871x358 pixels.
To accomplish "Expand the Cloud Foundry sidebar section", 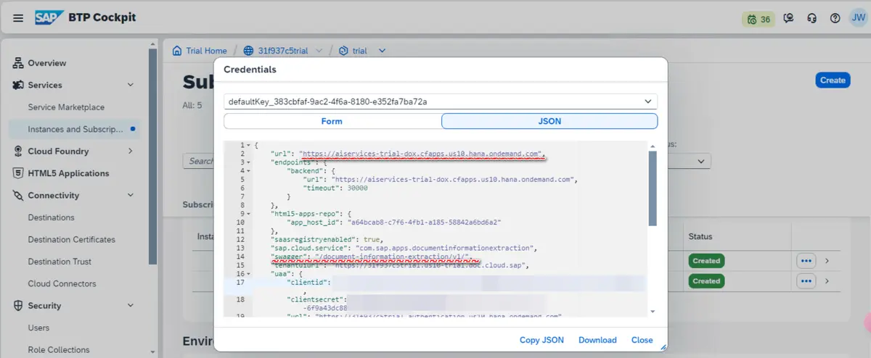I will [131, 151].
